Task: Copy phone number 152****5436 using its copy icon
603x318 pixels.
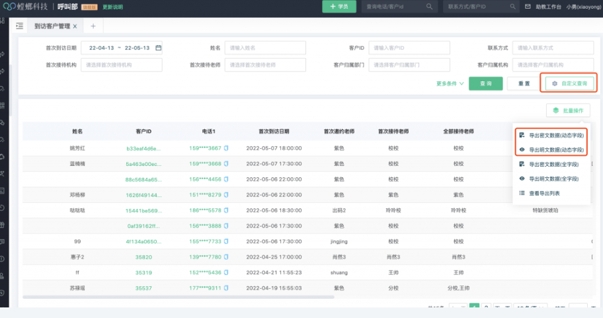Action: [x=226, y=272]
